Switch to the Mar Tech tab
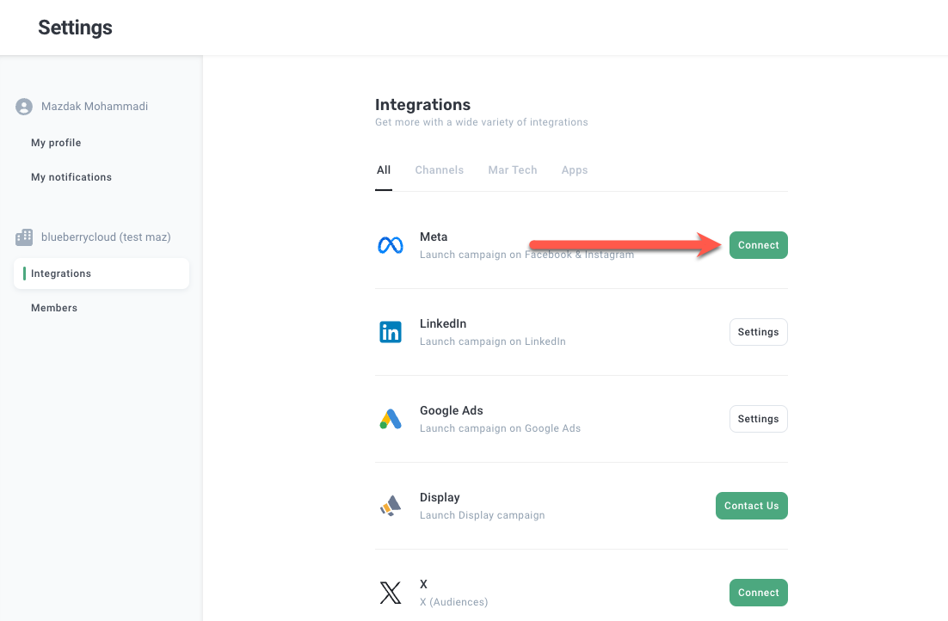 point(512,170)
